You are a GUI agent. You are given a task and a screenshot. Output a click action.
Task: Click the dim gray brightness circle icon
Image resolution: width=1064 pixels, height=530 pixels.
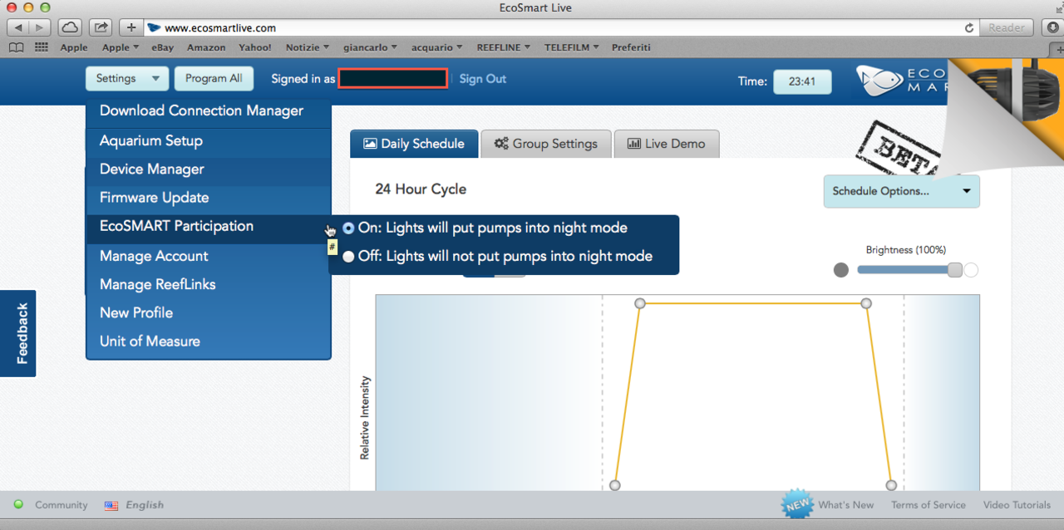[841, 270]
